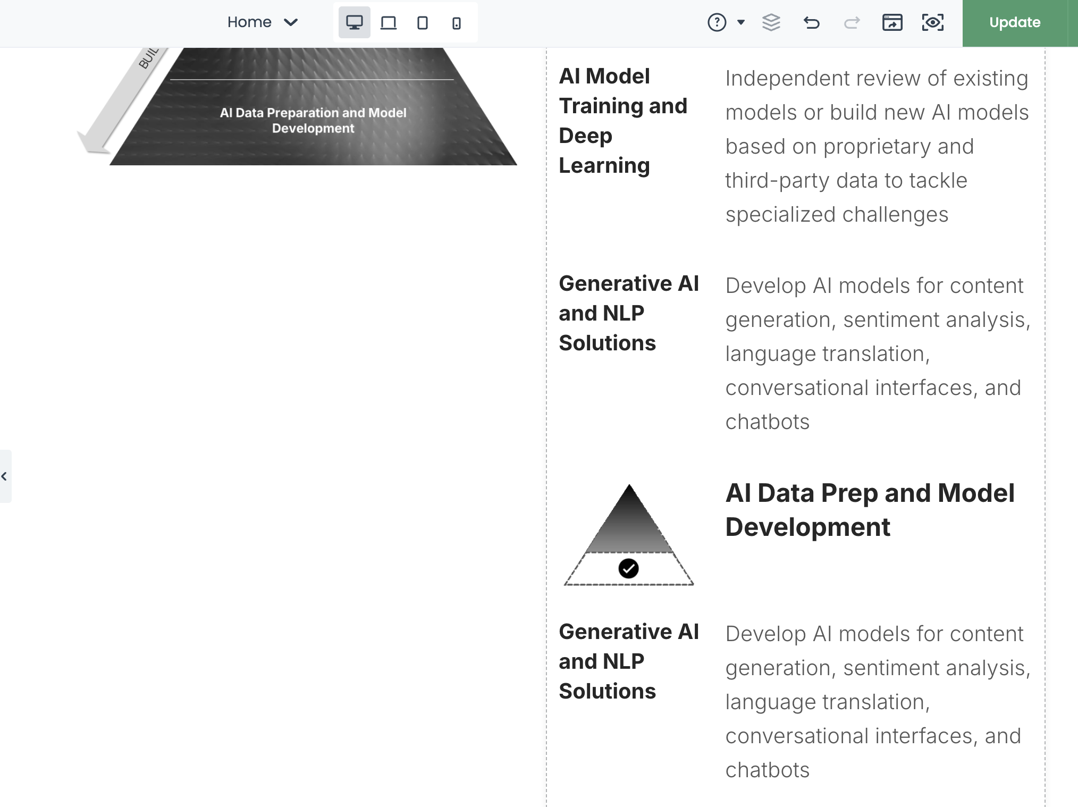This screenshot has width=1078, height=807.
Task: Open the view page icon
Action: pos(892,22)
